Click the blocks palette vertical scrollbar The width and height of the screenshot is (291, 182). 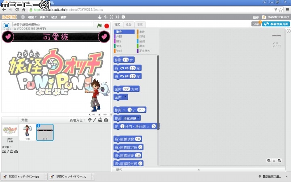pos(158,93)
